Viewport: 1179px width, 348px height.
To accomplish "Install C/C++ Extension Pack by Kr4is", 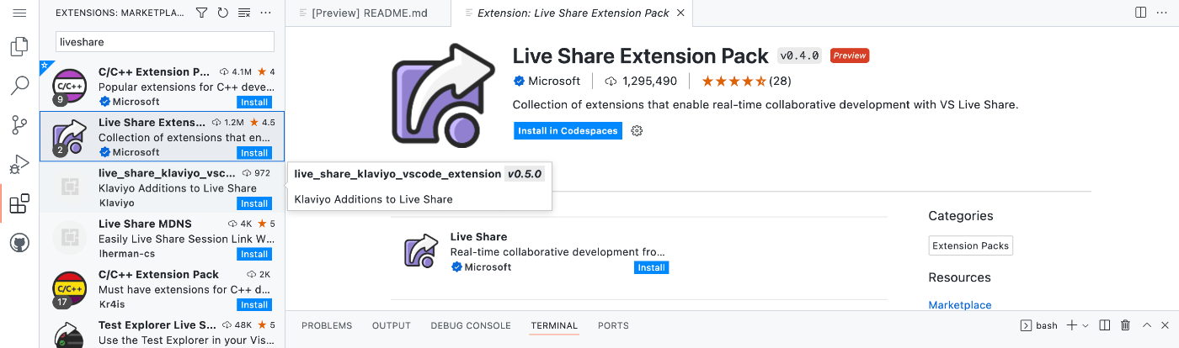I will (x=254, y=304).
